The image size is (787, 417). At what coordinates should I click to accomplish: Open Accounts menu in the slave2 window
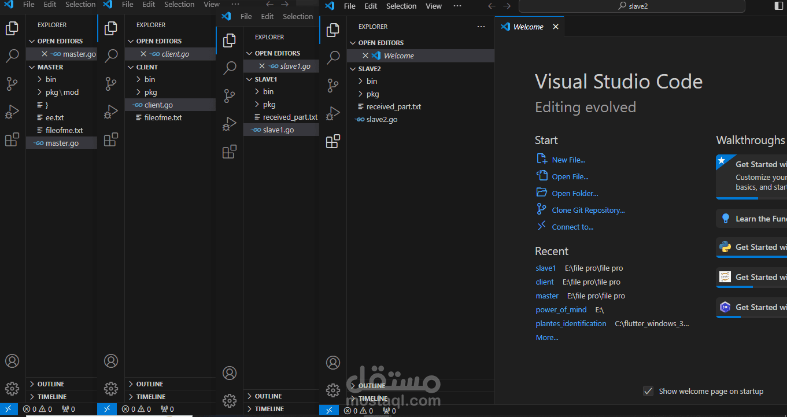(x=333, y=363)
